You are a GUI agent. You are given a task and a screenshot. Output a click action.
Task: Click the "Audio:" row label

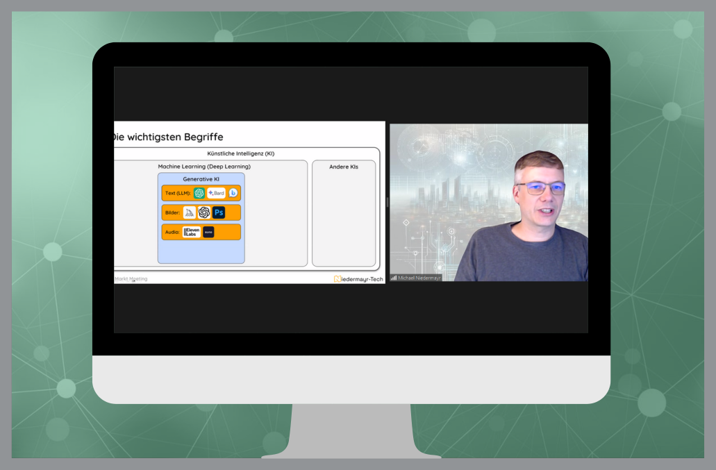coord(172,233)
